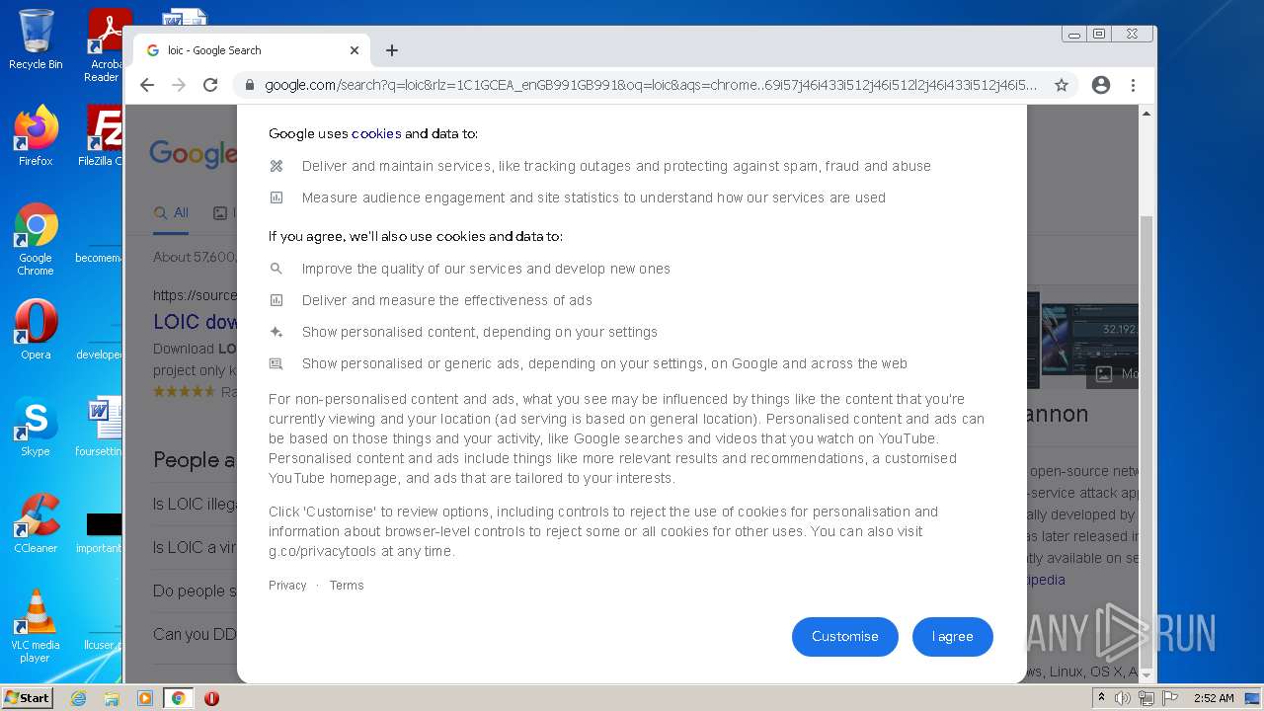Select the 'loic - Google Search' tab
The height and width of the screenshot is (711, 1264).
point(253,50)
